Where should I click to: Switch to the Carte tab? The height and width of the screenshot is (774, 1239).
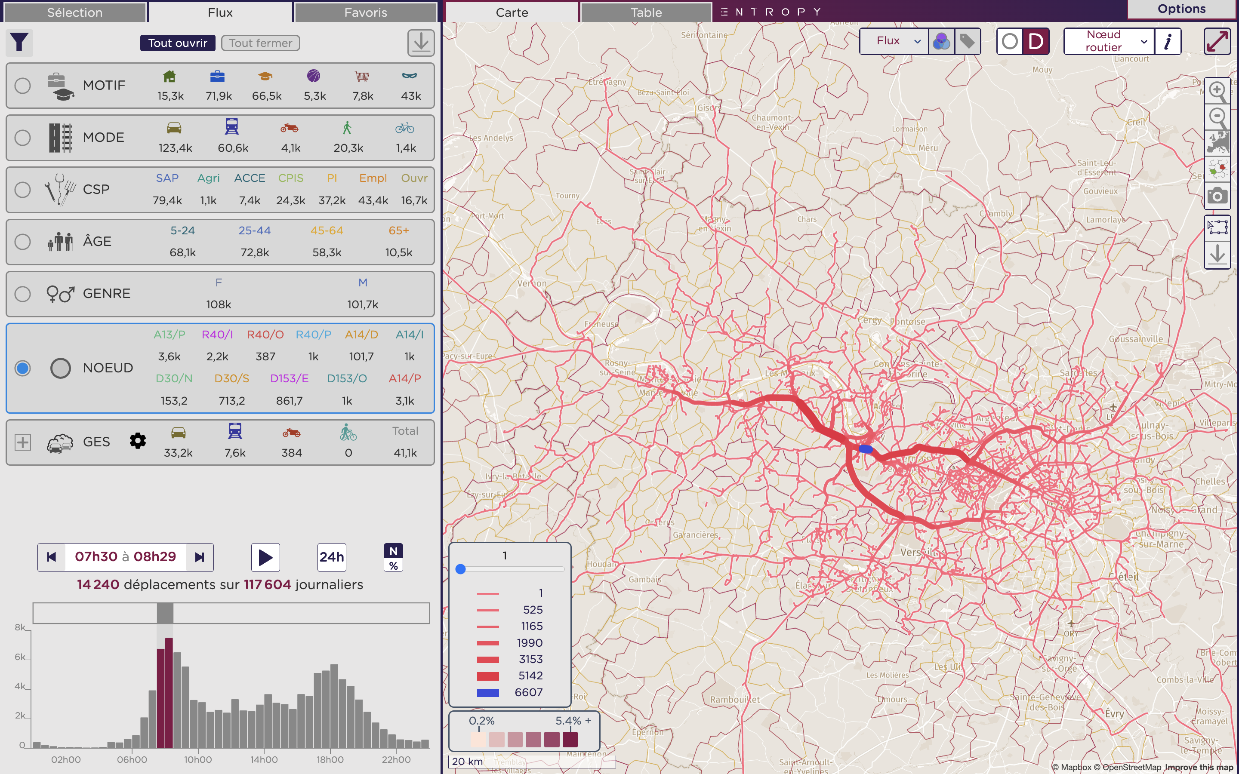512,12
